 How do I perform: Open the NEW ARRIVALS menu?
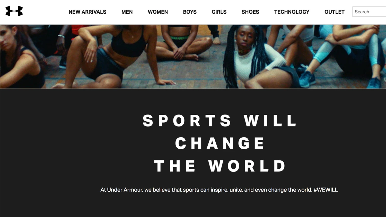click(87, 12)
